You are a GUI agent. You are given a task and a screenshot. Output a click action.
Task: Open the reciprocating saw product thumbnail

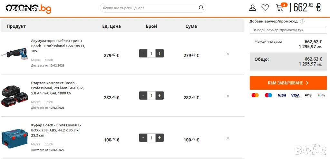click(x=15, y=54)
